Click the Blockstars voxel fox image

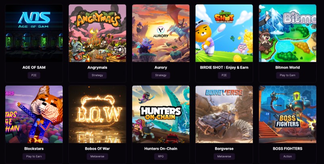pos(34,114)
